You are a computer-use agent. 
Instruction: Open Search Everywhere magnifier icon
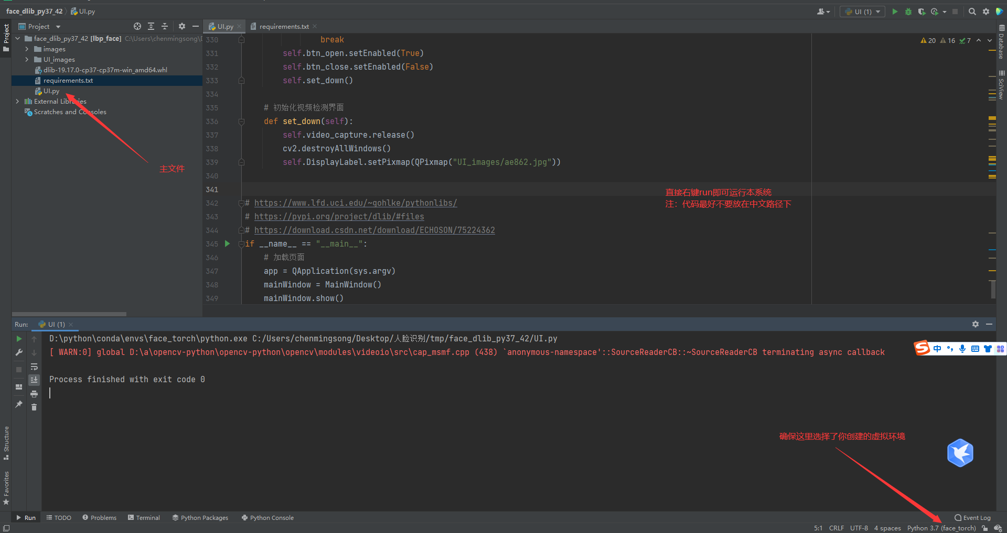pyautogui.click(x=972, y=12)
